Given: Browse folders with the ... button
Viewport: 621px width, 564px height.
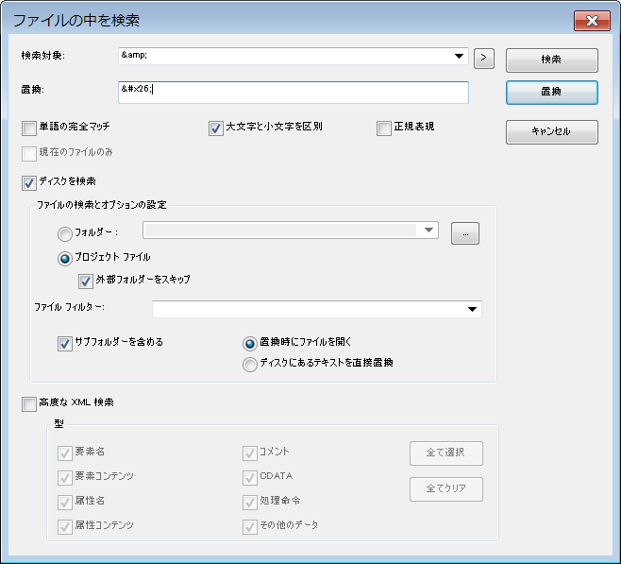Looking at the screenshot, I should click(x=465, y=233).
